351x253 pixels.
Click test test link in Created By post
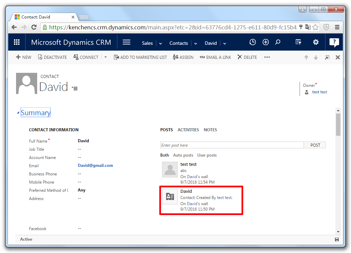(224, 198)
